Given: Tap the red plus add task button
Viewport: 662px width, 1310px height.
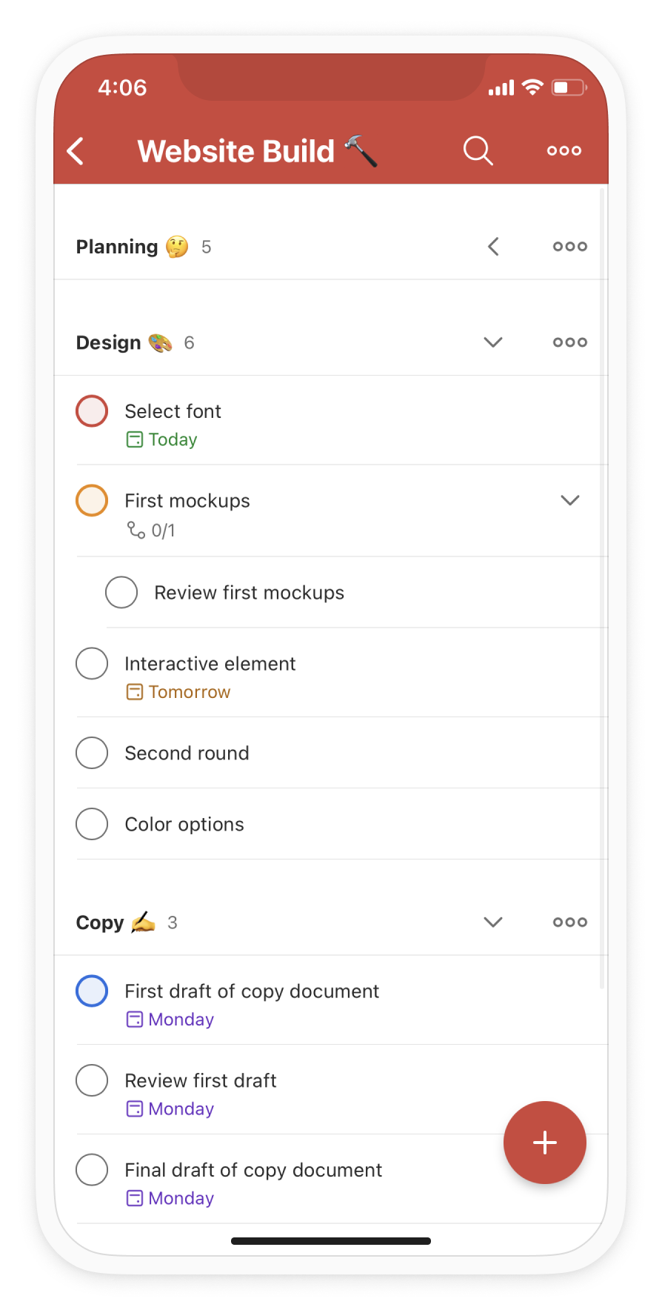Looking at the screenshot, I should [544, 1142].
